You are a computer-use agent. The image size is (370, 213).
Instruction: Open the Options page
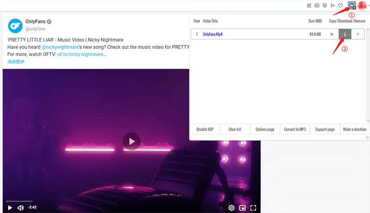(265, 129)
